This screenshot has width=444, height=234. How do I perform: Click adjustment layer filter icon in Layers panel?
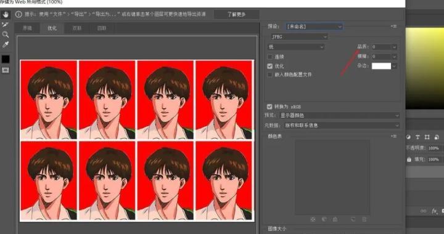[x=408, y=137]
